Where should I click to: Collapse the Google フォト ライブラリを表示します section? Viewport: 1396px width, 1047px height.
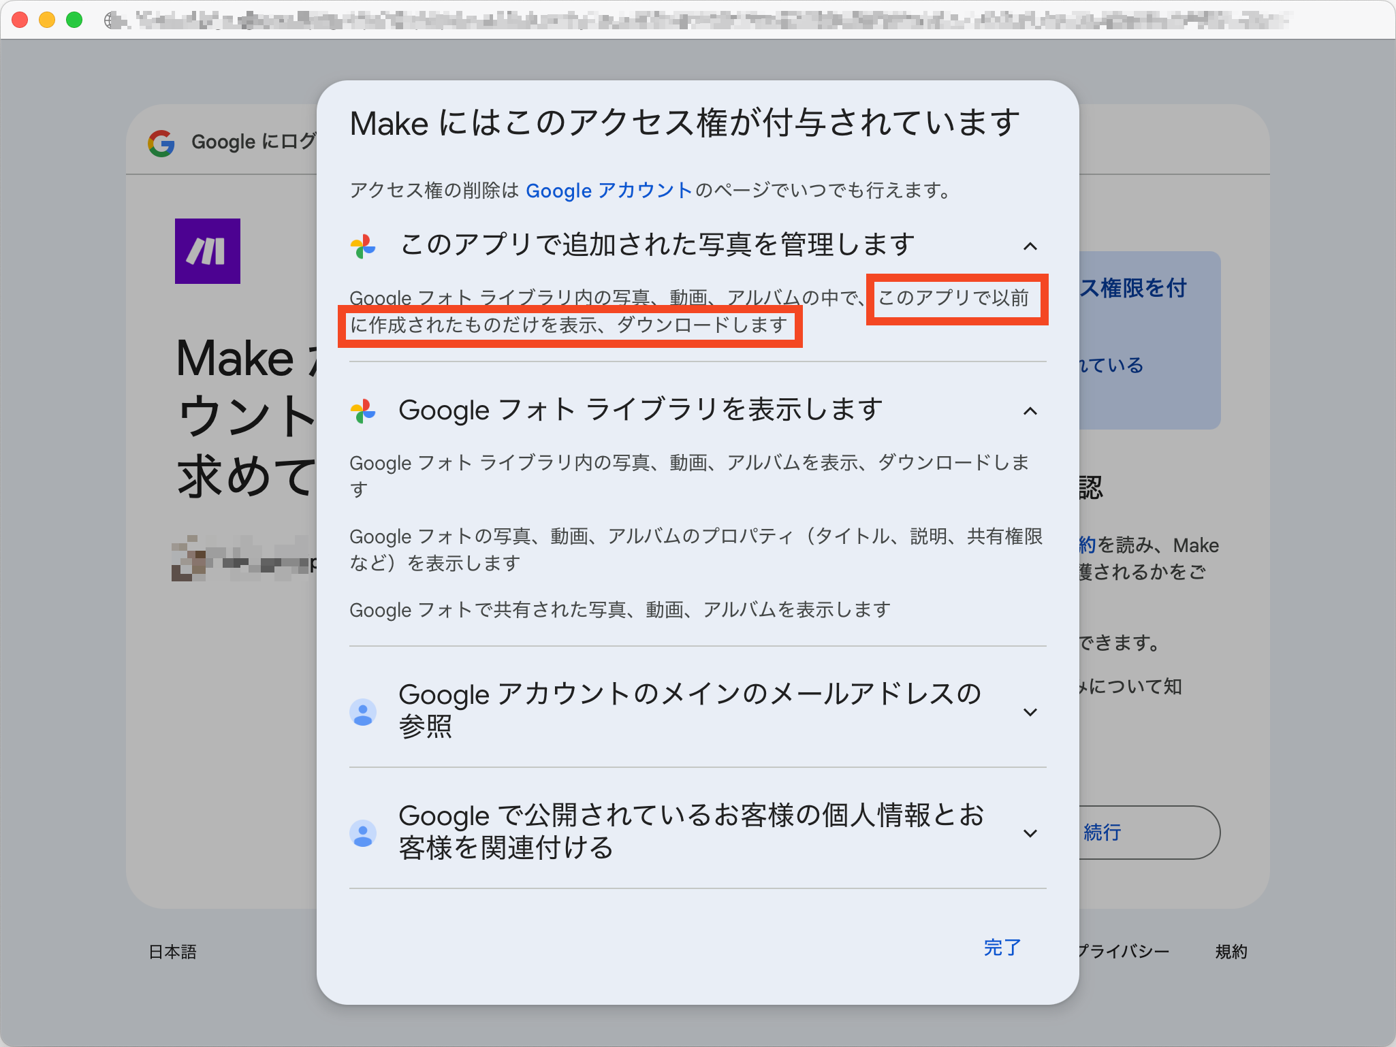(1030, 411)
